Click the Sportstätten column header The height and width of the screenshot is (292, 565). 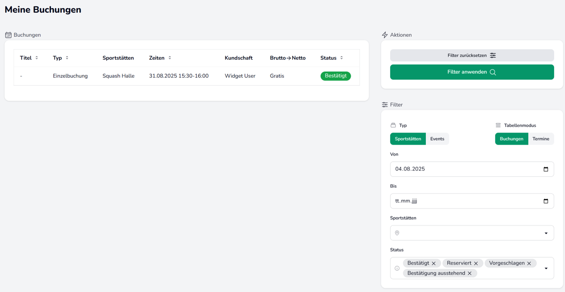pyautogui.click(x=118, y=58)
